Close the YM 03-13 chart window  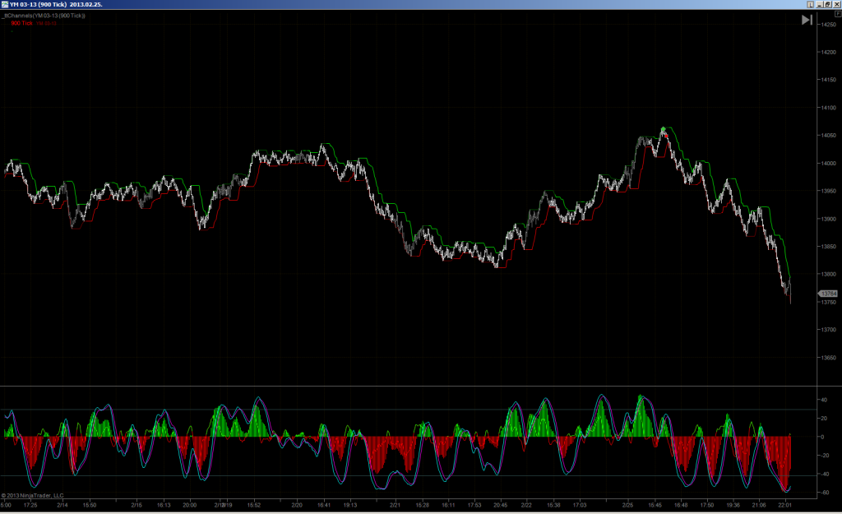[x=836, y=4]
